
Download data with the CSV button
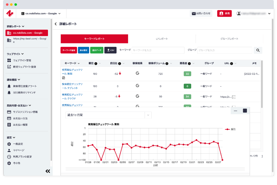coord(110,50)
